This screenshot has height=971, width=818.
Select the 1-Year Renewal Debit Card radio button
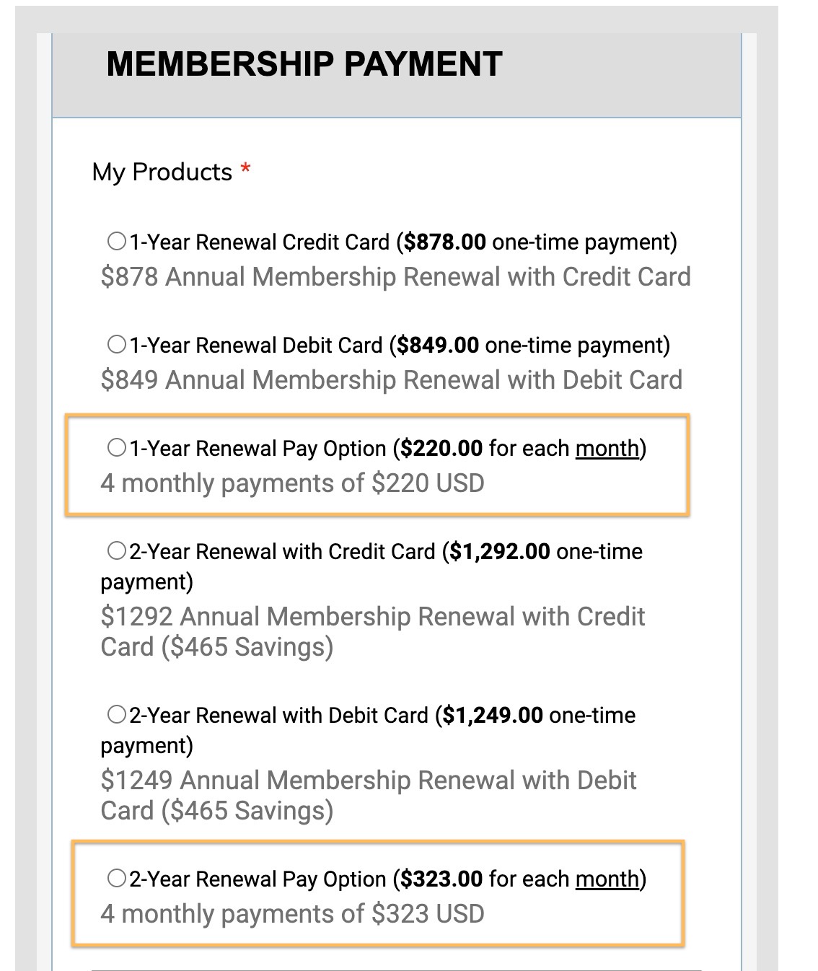117,344
